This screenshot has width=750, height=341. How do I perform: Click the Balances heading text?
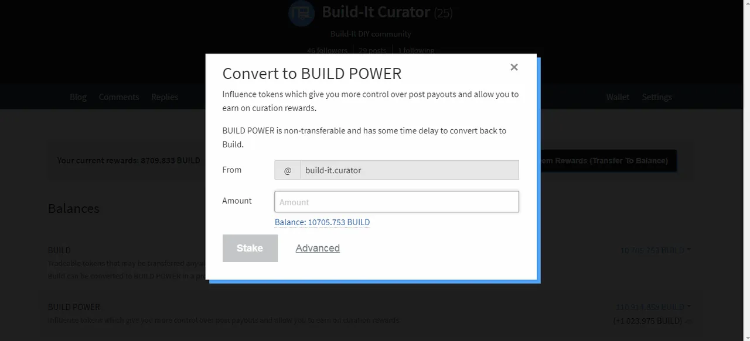pyautogui.click(x=74, y=209)
